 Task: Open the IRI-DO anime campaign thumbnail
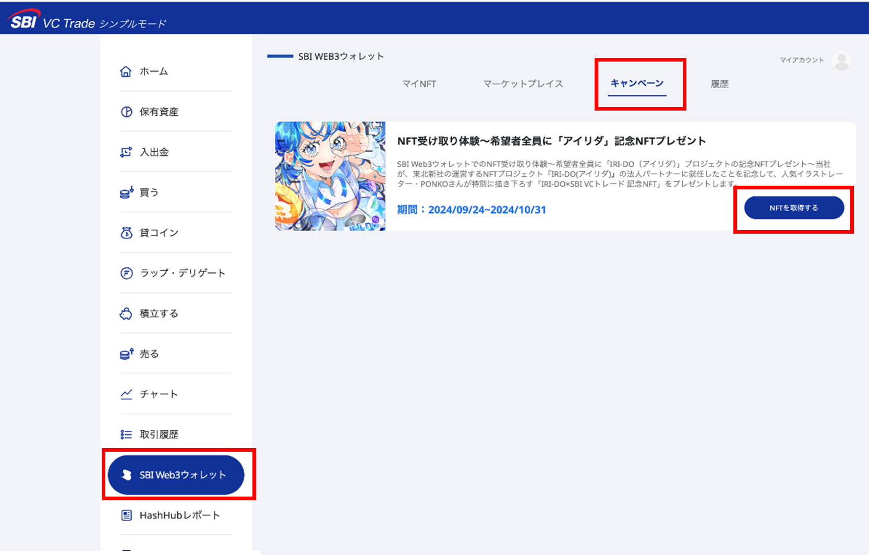tap(330, 176)
